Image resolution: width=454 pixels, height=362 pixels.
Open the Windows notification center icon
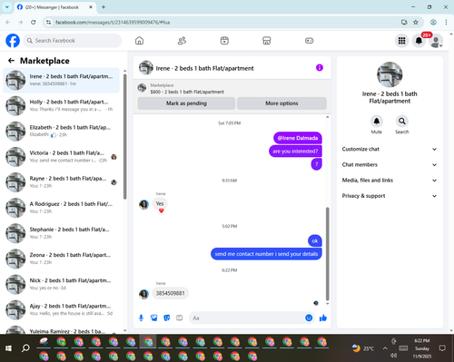[442, 348]
